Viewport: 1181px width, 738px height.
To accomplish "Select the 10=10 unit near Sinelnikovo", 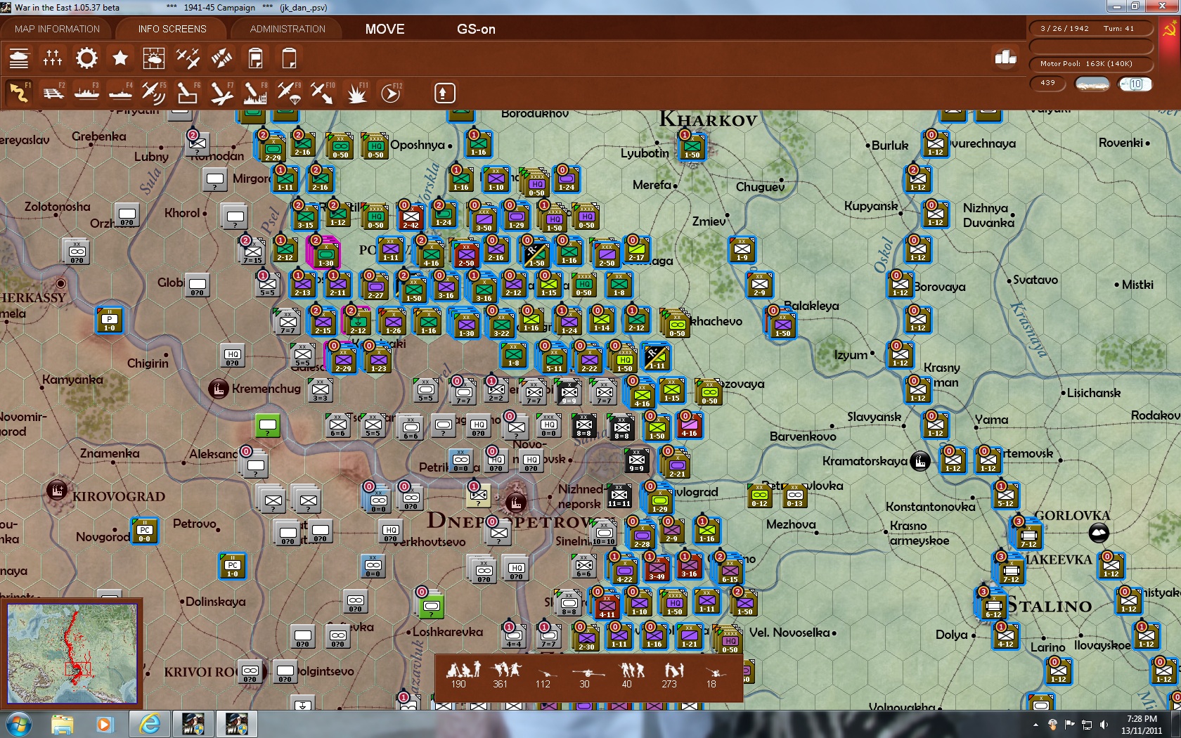I will [x=604, y=533].
